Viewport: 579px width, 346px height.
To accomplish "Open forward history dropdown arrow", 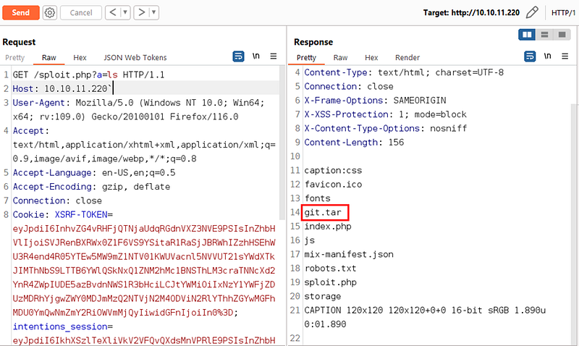I will pyautogui.click(x=154, y=12).
